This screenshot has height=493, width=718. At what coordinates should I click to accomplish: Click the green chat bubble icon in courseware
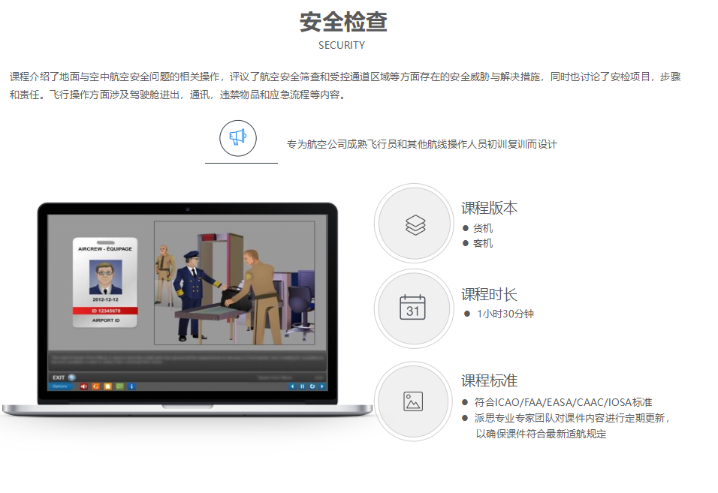[119, 386]
